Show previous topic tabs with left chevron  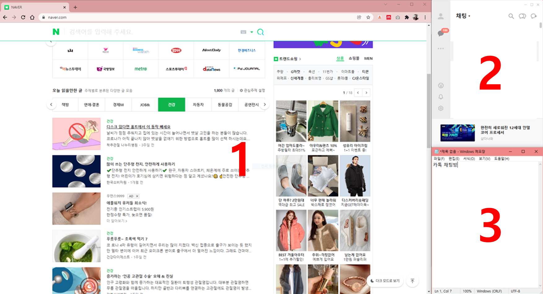51,105
